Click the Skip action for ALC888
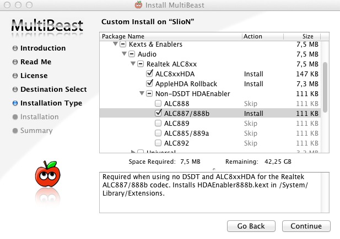This screenshot has height=239, width=340. click(250, 104)
